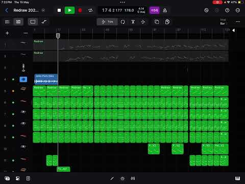Screen dimensions: 245x184
Task: Stop playback with the white square button
Action: coord(59,10)
